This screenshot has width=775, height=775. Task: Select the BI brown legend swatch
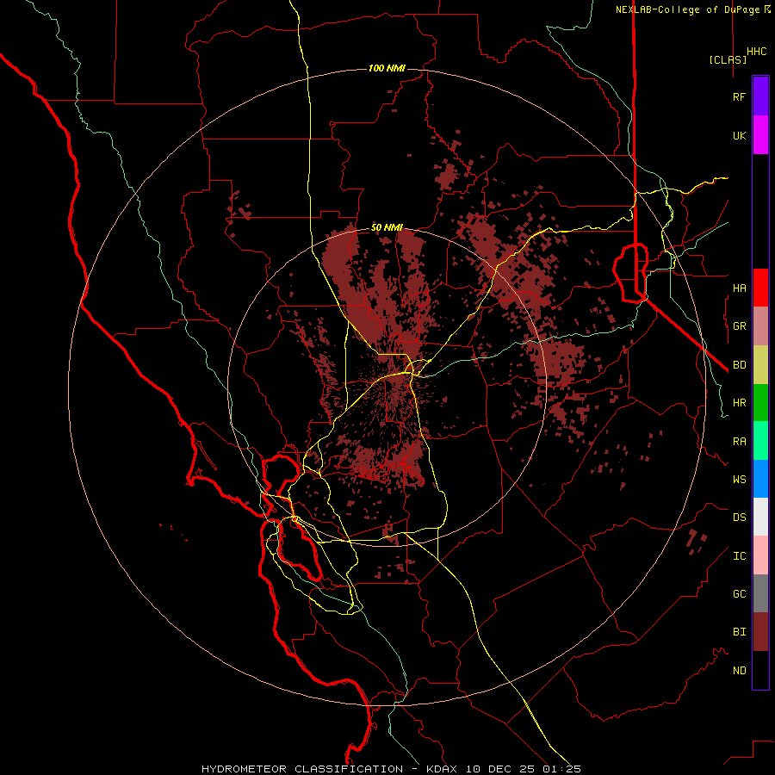760,632
